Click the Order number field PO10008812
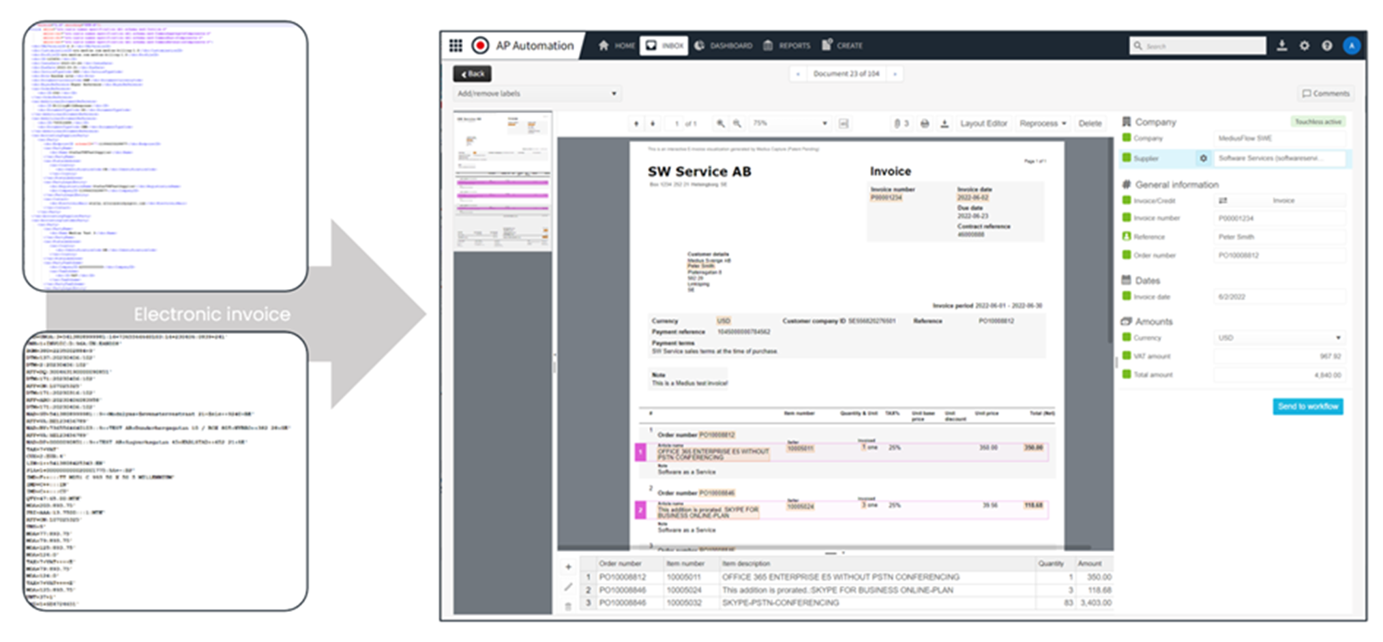The image size is (1383, 642). 1279,255
